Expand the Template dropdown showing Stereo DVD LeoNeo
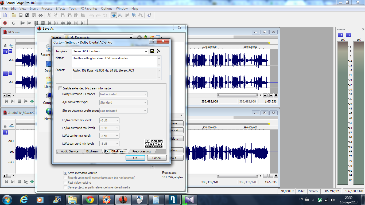365x205 pixels. tap(146, 51)
